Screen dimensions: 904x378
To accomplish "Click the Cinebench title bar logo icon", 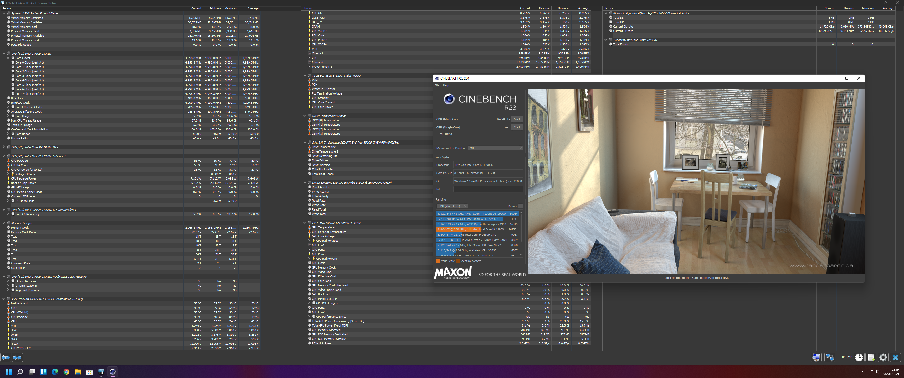I will click(x=437, y=78).
